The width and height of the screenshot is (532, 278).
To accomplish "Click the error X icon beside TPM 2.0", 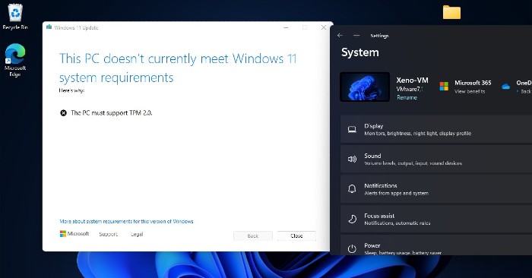I will [x=63, y=113].
